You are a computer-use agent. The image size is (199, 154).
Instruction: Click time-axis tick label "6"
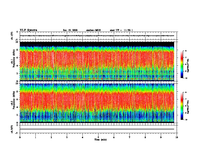click(x=114, y=137)
